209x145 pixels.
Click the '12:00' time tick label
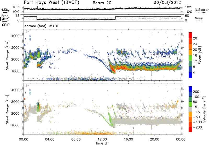click(x=102, y=140)
